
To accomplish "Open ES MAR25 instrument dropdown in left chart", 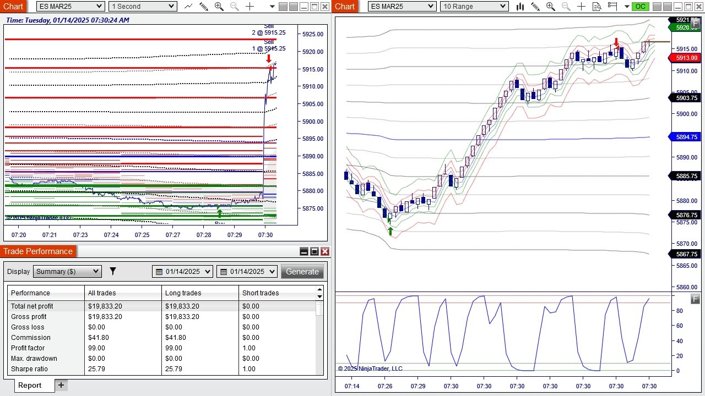I will 70,7.
